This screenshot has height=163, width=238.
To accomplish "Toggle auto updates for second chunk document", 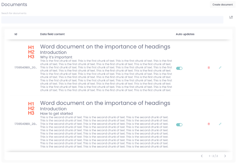I will coord(179,125).
